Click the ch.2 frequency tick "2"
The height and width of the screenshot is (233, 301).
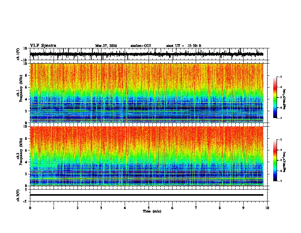point(26,174)
